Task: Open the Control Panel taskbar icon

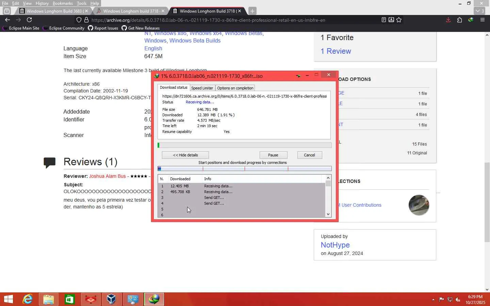Action: [133, 299]
